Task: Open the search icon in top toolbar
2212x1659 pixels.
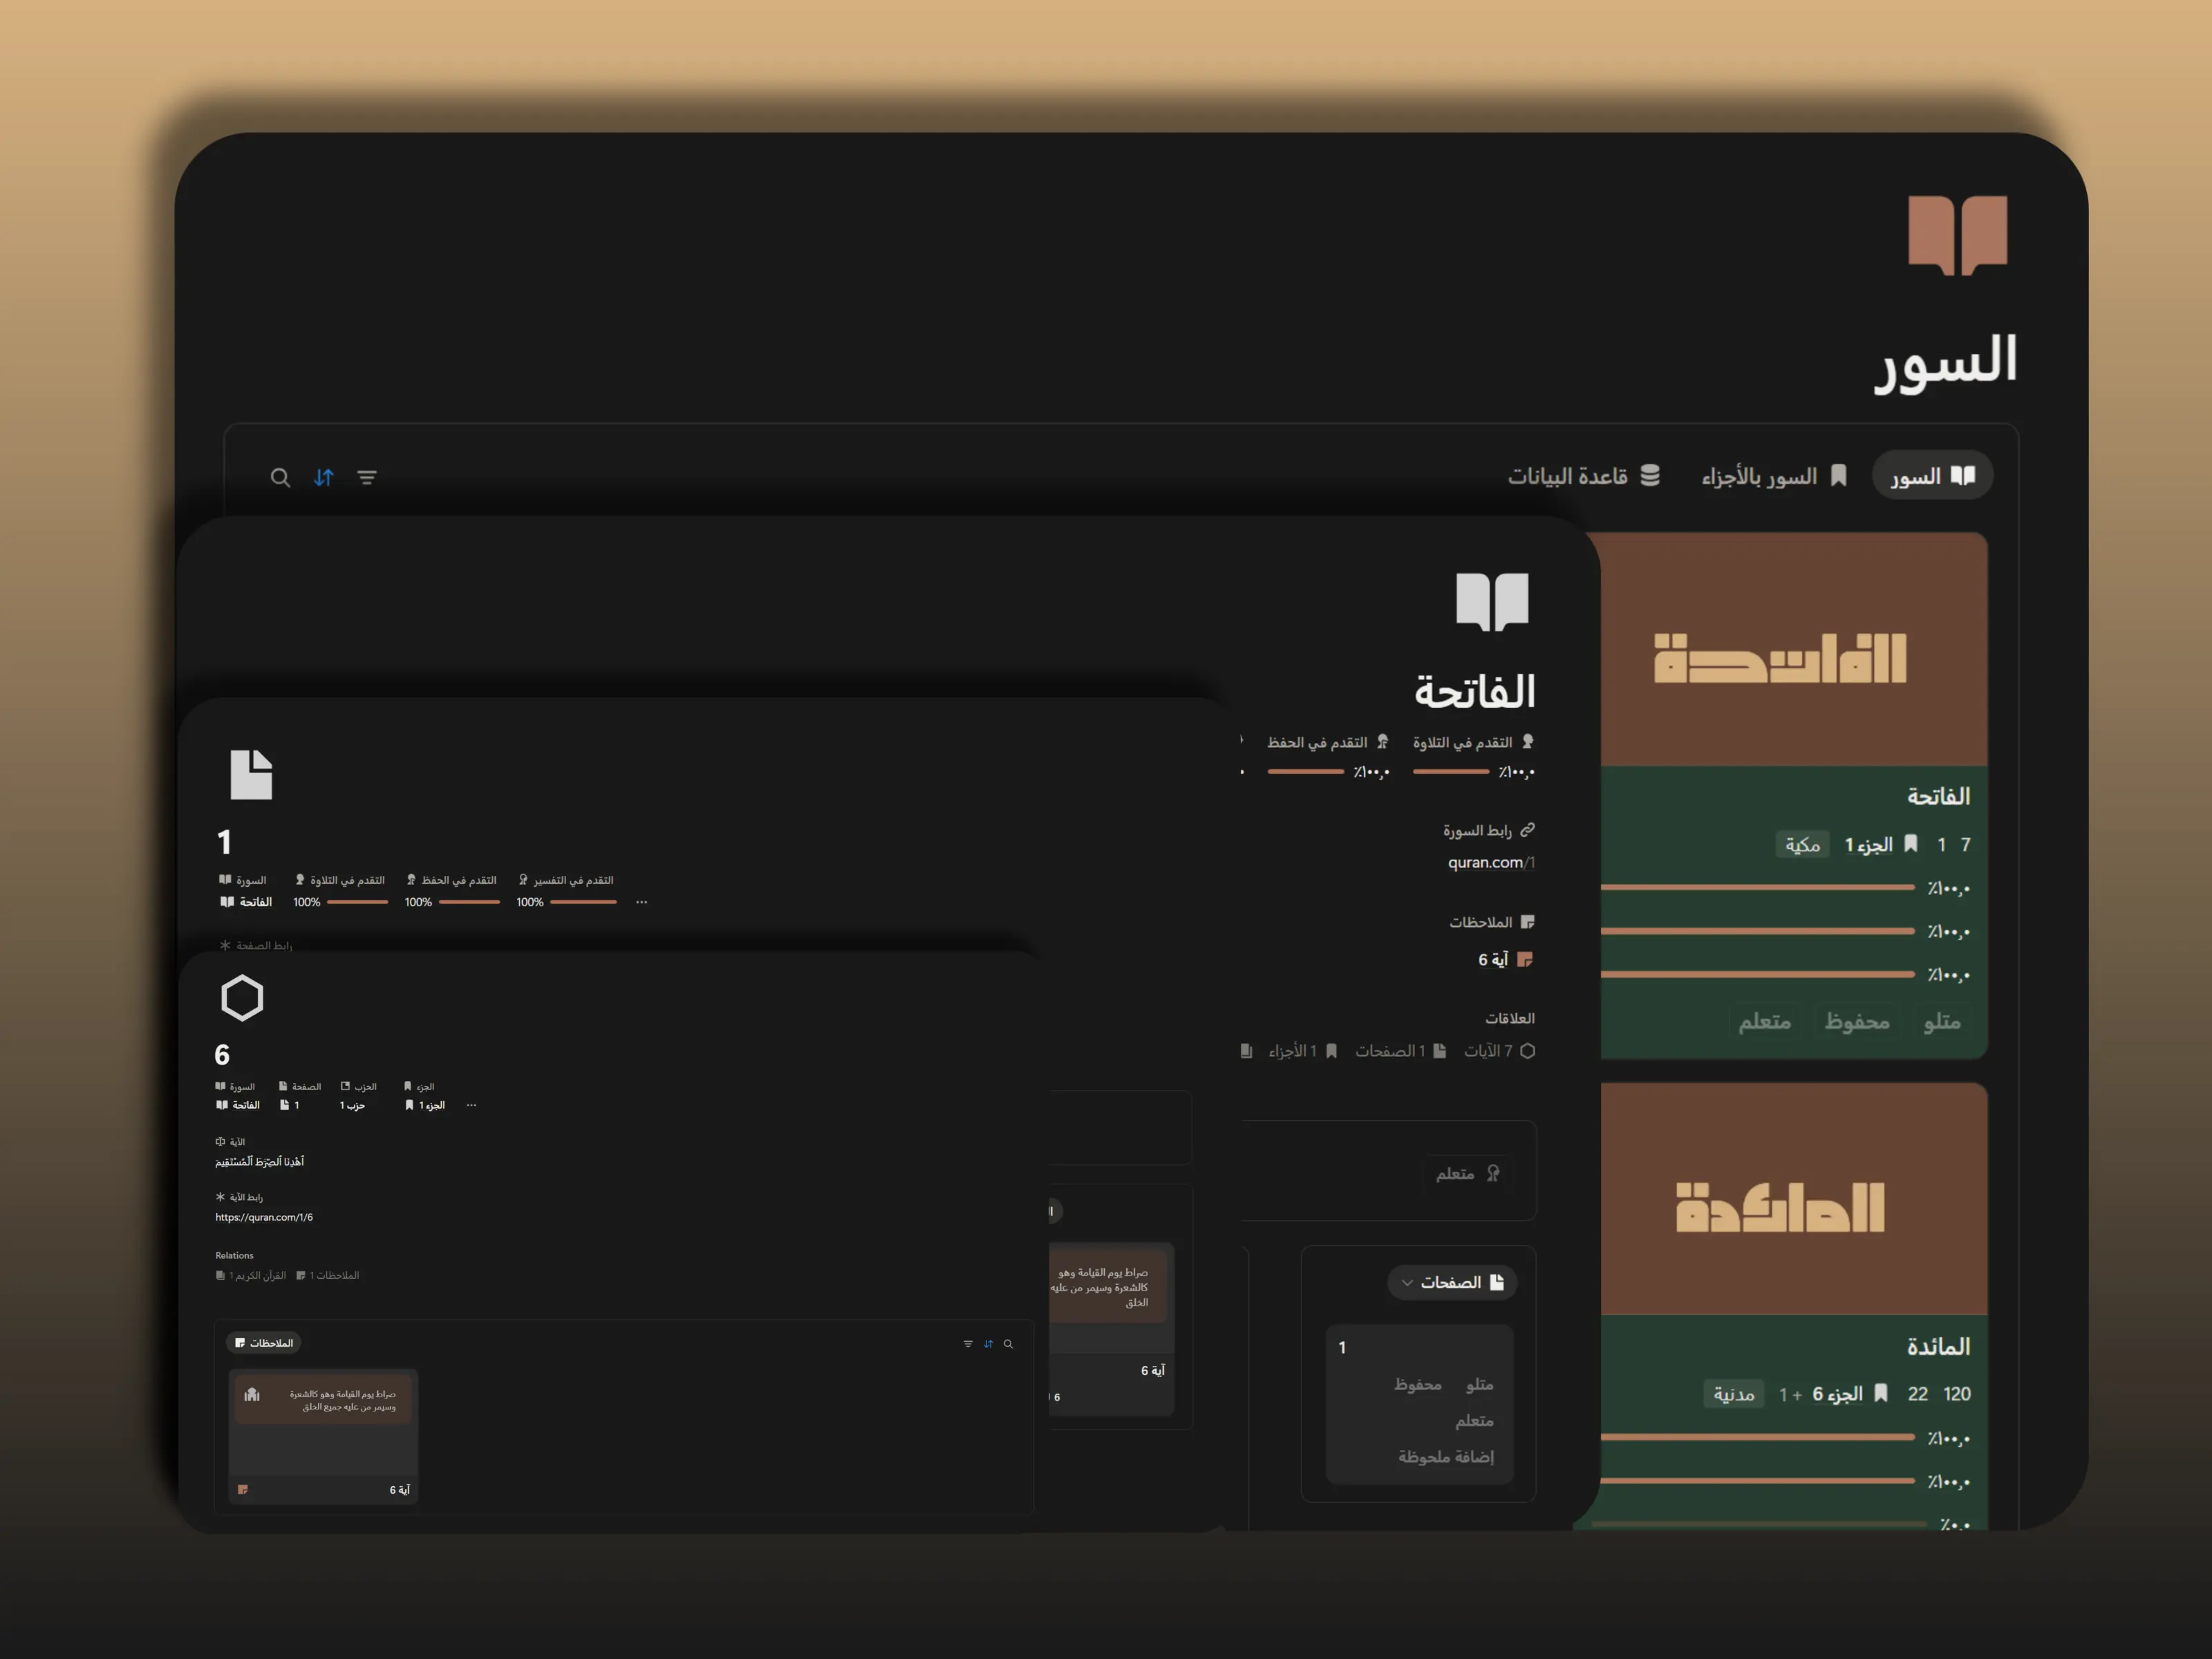Action: [x=280, y=478]
